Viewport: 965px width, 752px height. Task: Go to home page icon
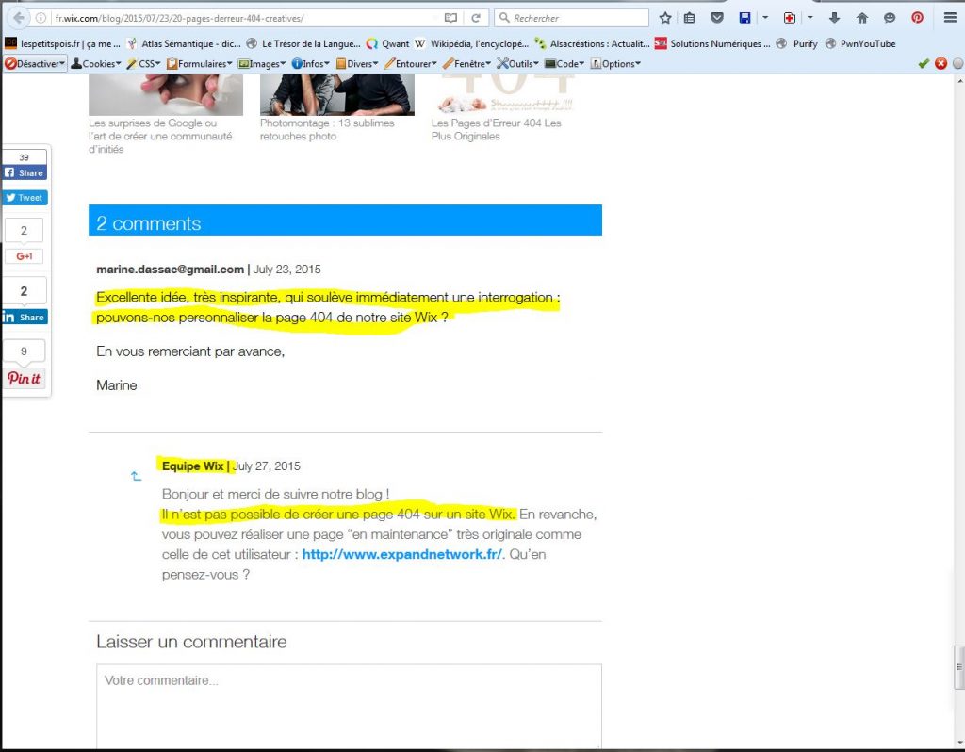861,18
